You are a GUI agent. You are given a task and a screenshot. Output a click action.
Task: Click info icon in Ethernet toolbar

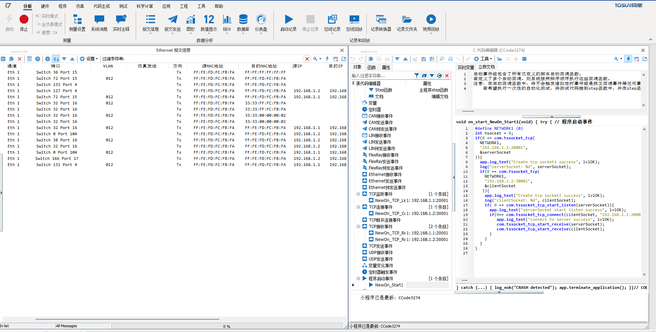(48, 59)
